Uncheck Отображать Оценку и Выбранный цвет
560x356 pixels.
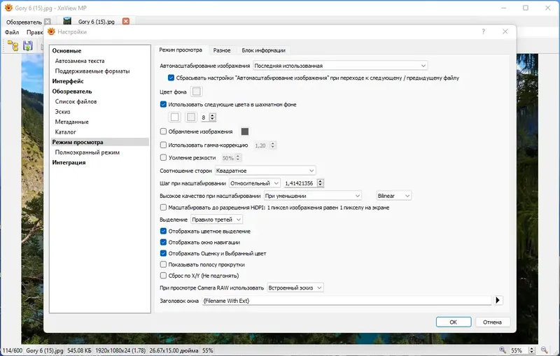click(x=163, y=253)
